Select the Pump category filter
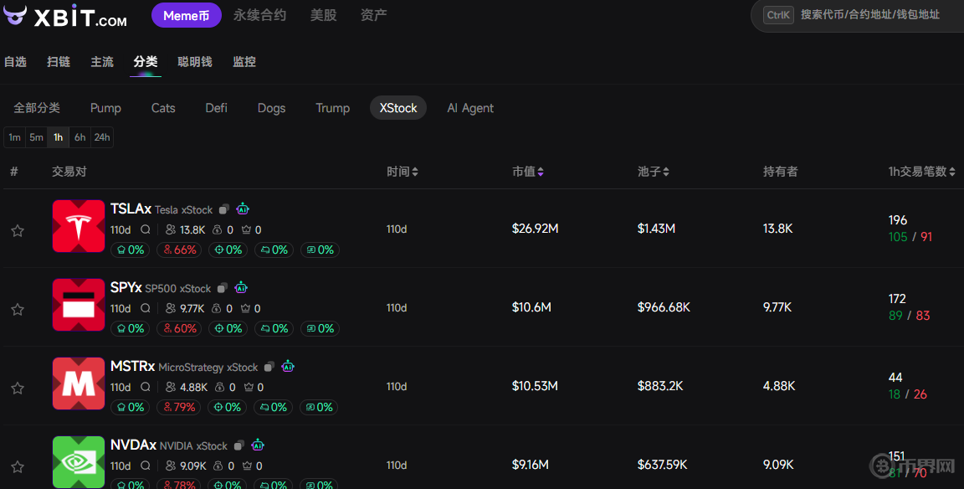This screenshot has width=964, height=489. [105, 108]
